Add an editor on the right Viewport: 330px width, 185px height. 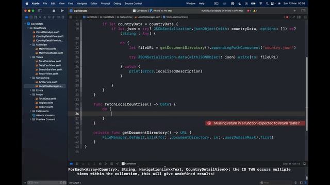305,17
